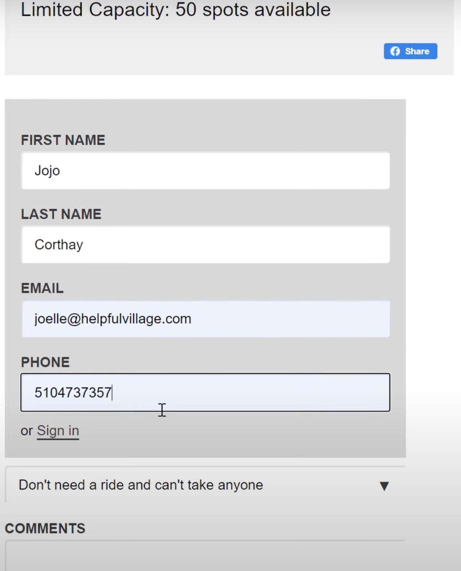Click the Facebook Share button
Viewport: 461px width, 571px height.
[x=410, y=51]
